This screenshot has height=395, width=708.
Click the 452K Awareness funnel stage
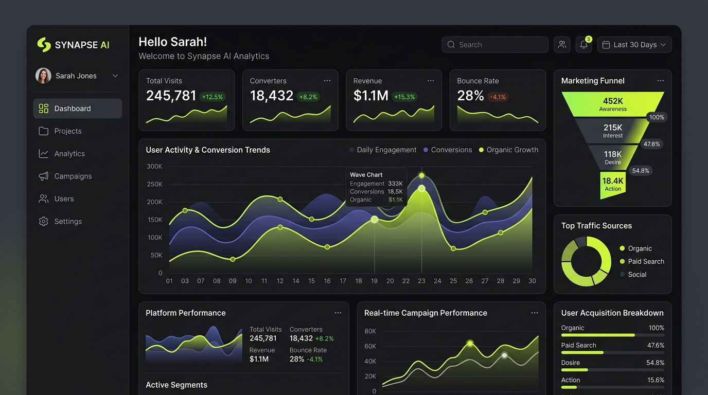point(613,104)
